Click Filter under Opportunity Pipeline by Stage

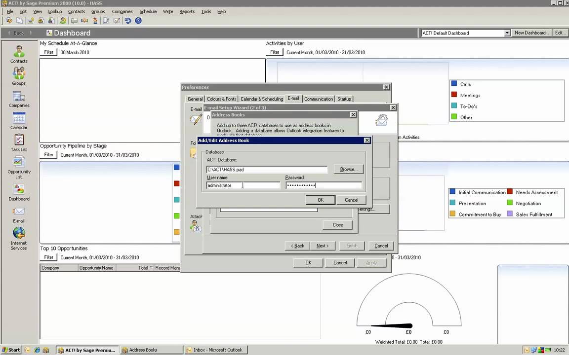click(x=48, y=155)
